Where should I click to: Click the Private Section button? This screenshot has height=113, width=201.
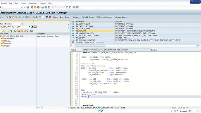coord(120,17)
